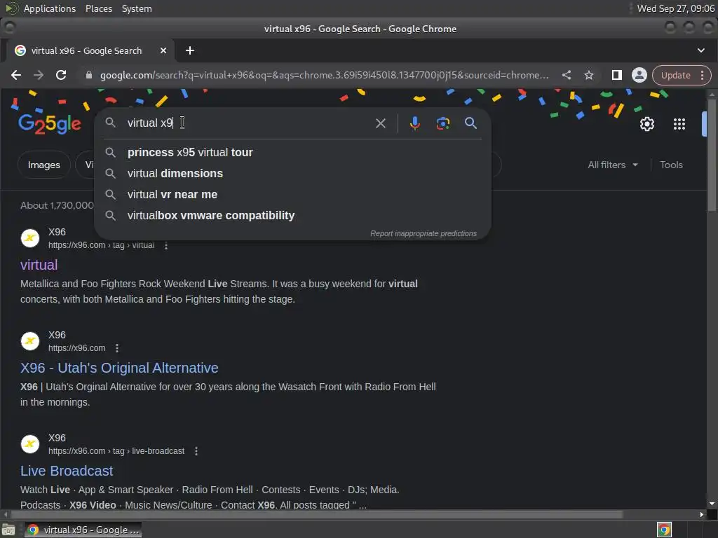Click the show desktop icon in taskbar

click(8, 530)
